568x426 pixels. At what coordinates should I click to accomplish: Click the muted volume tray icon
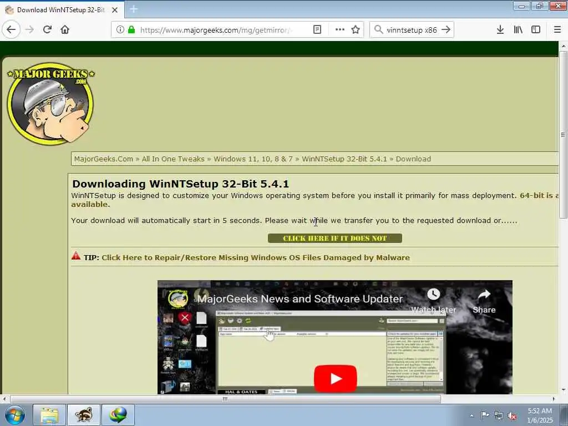coord(512,416)
